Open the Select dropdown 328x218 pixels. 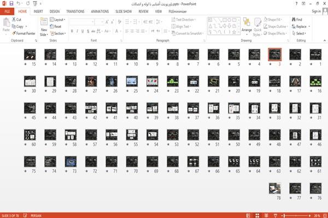click(x=299, y=33)
